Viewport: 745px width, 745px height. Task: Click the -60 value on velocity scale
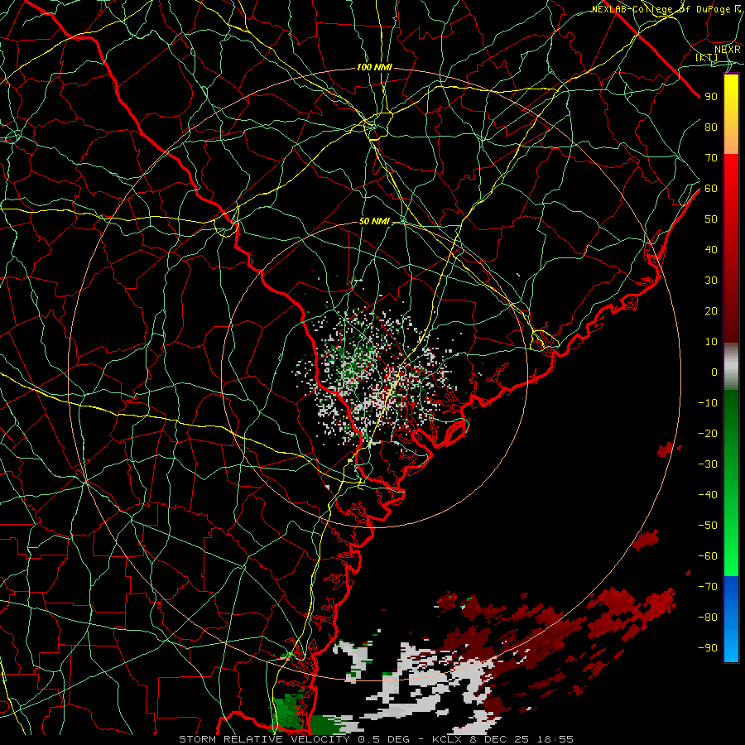708,556
